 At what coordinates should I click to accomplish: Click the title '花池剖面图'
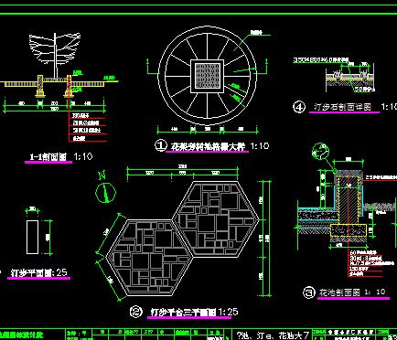coord(339,292)
